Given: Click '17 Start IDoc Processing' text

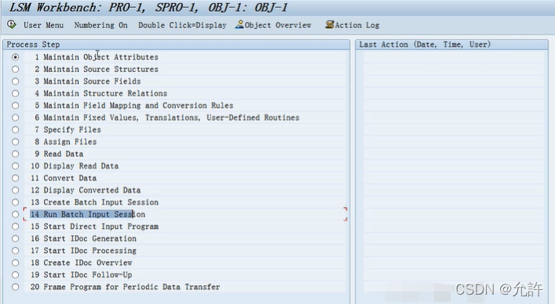Looking at the screenshot, I should pos(83,251).
